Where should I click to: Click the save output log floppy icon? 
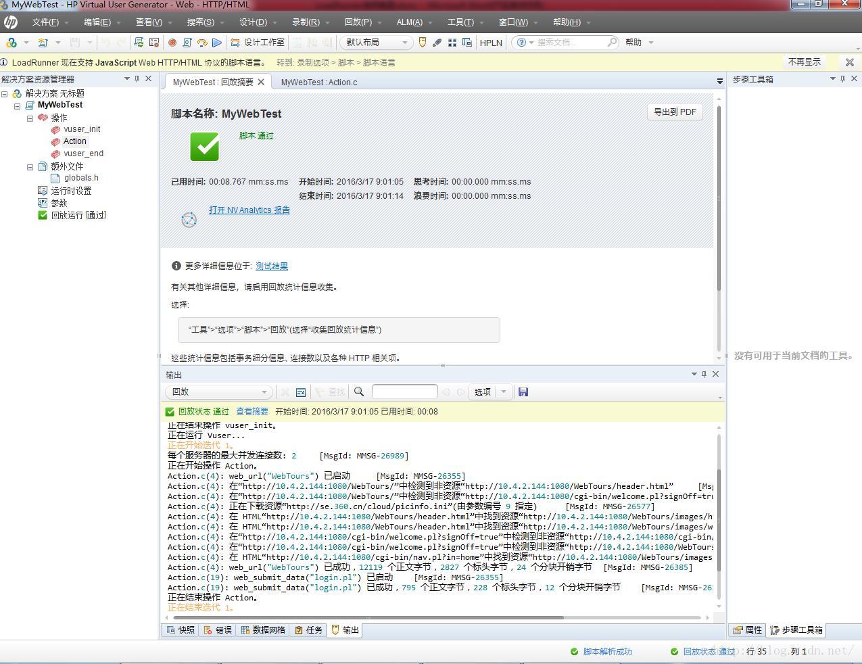coord(523,392)
